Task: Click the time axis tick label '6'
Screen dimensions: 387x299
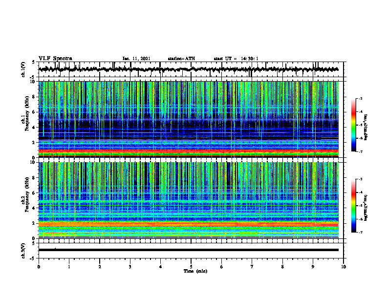Action: pyautogui.click(x=222, y=267)
